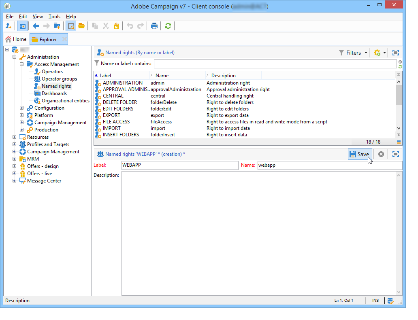Go up to parent folder icon

(57, 26)
